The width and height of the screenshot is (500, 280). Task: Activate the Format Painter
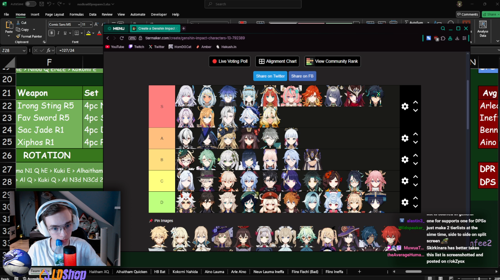tap(29, 36)
